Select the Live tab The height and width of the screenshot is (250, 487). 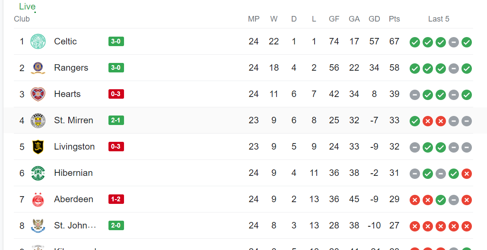tap(27, 6)
